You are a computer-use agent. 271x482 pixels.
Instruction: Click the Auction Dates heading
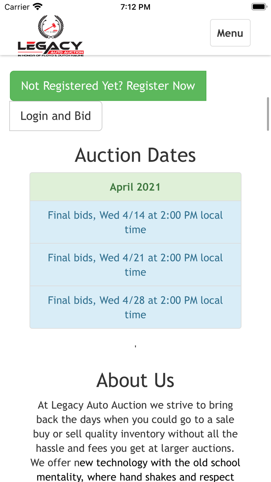pyautogui.click(x=135, y=155)
